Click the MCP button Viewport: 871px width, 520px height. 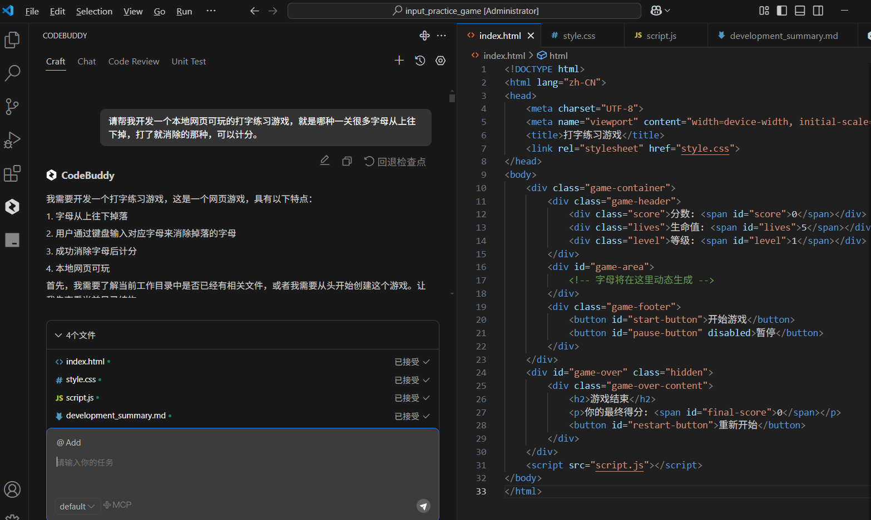[117, 505]
